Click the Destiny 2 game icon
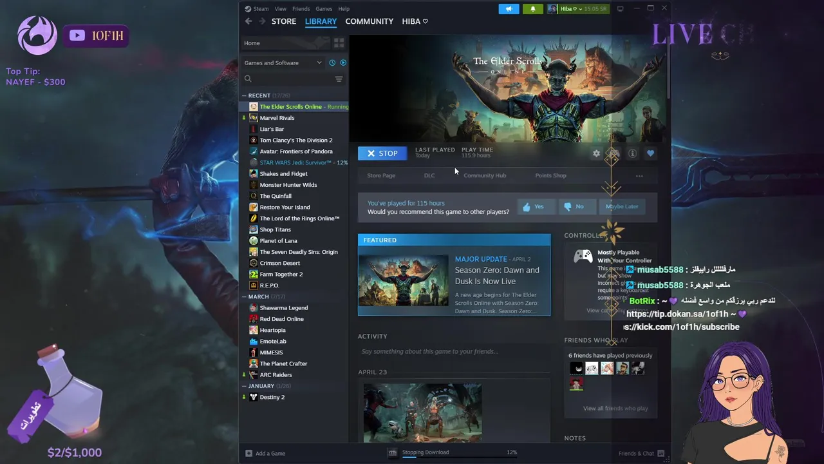This screenshot has height=464, width=824. [254, 397]
